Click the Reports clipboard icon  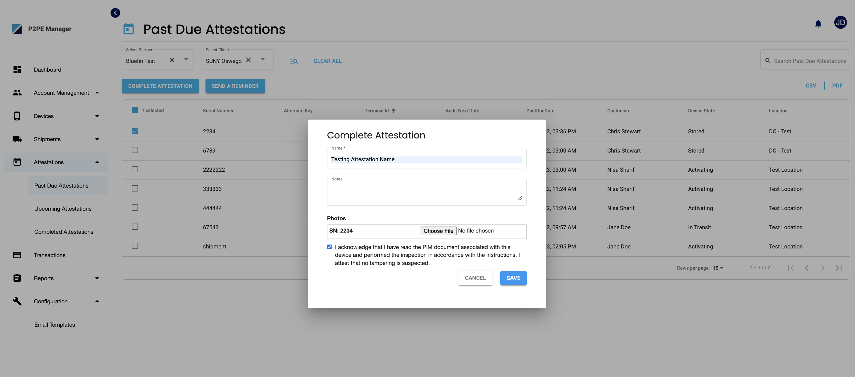point(17,278)
